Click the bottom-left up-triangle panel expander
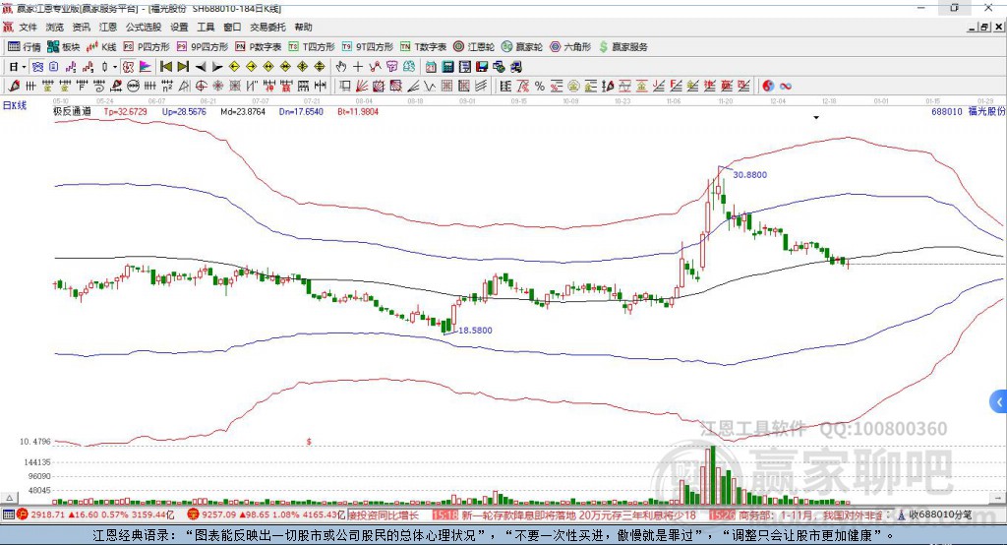 [x=9, y=498]
